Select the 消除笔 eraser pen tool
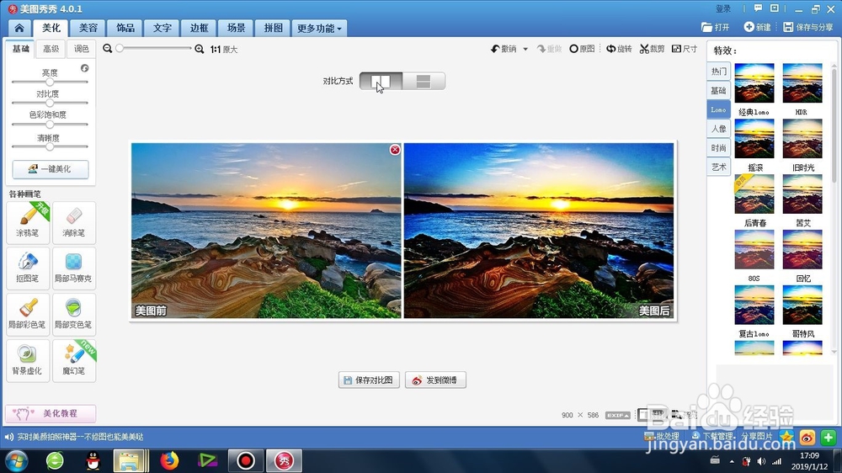 [x=74, y=222]
